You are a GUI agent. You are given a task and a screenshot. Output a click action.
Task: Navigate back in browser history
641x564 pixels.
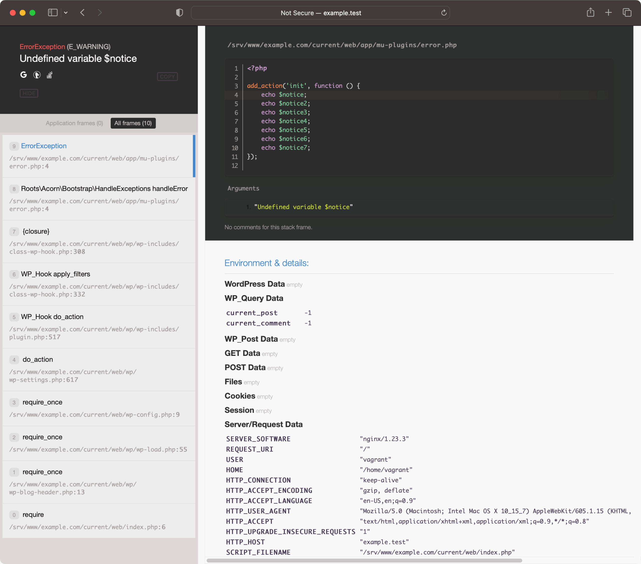point(82,13)
